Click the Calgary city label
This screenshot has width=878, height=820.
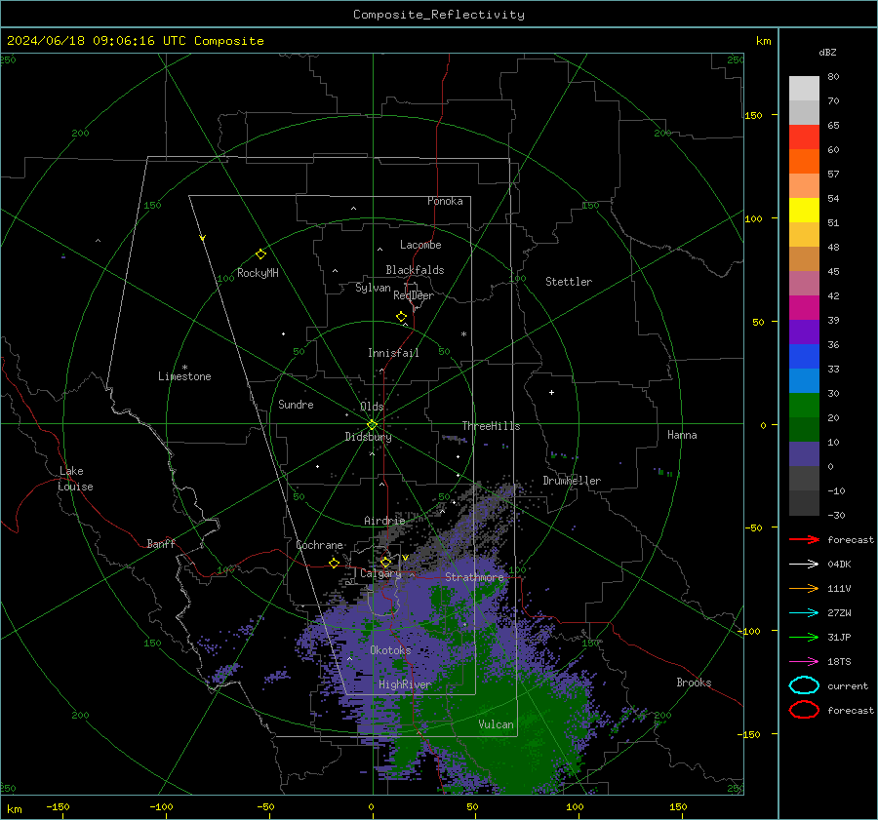380,573
